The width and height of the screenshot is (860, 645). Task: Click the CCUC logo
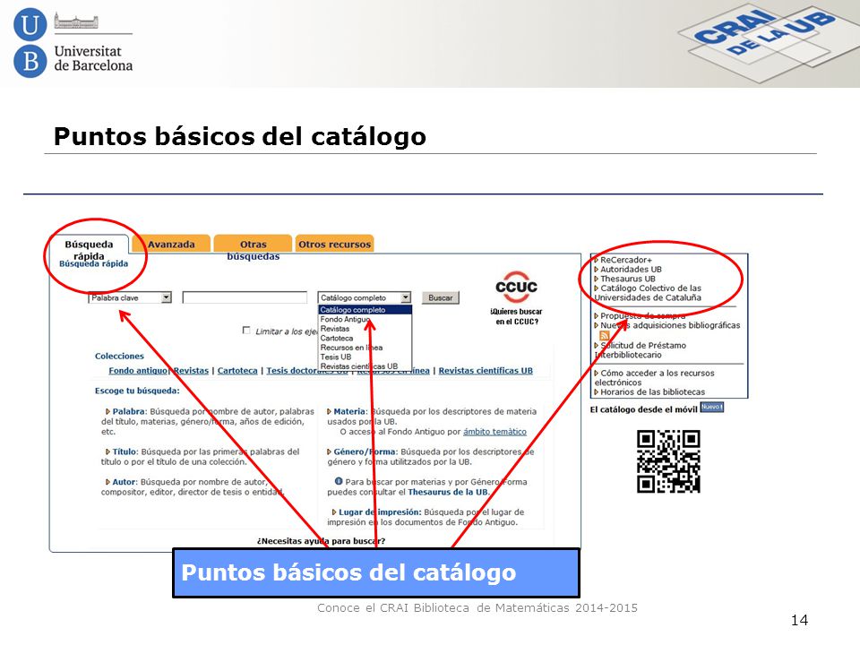pyautogui.click(x=516, y=287)
